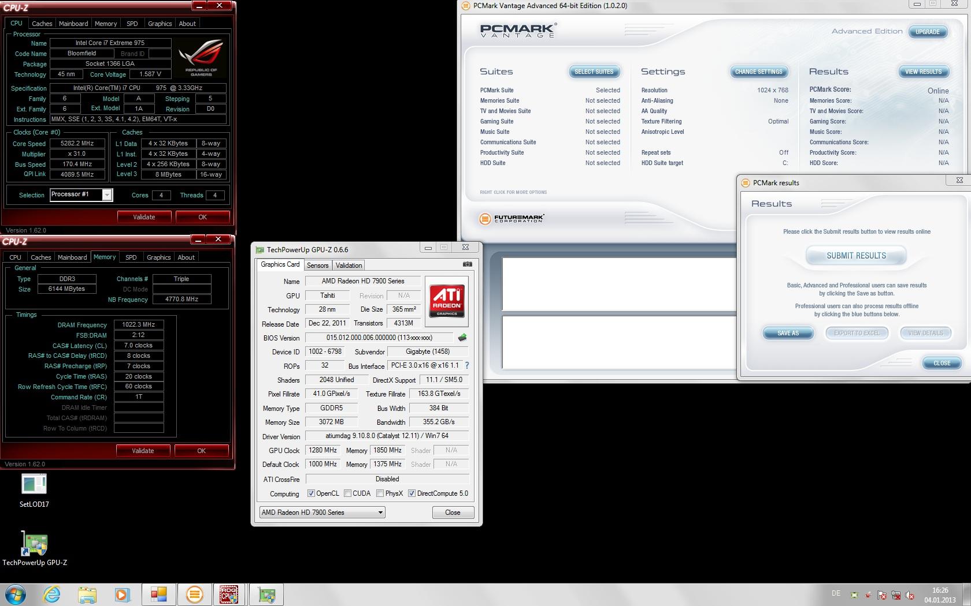Click Close in PCMark results dialog

coord(942,363)
